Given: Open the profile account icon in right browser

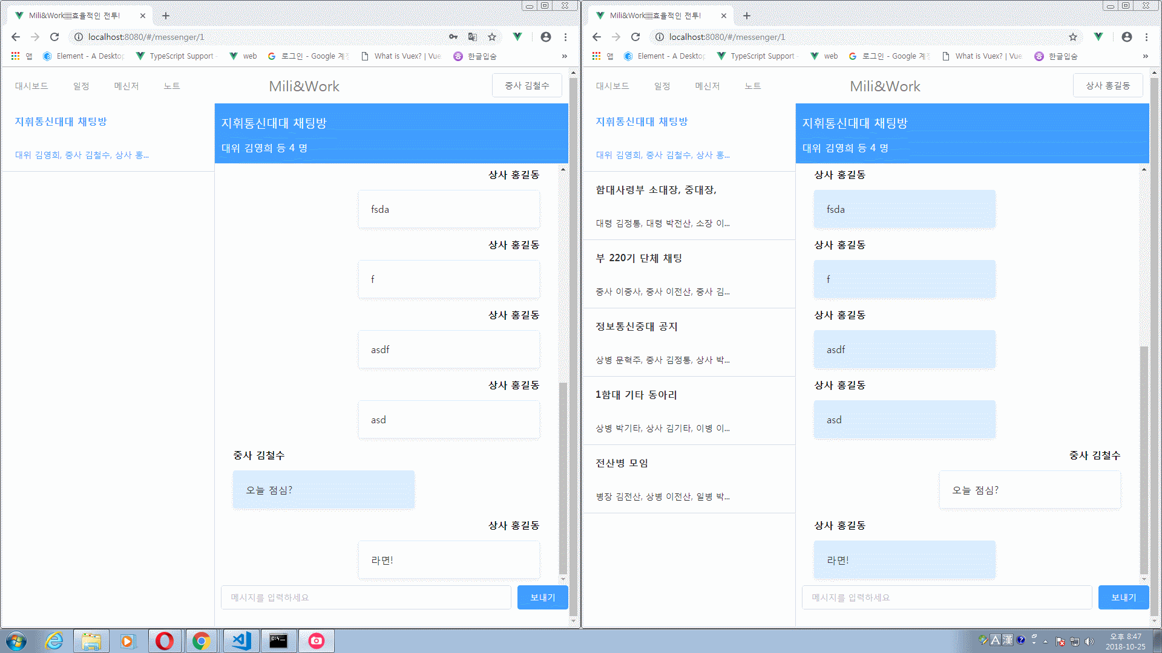Looking at the screenshot, I should pyautogui.click(x=1127, y=37).
